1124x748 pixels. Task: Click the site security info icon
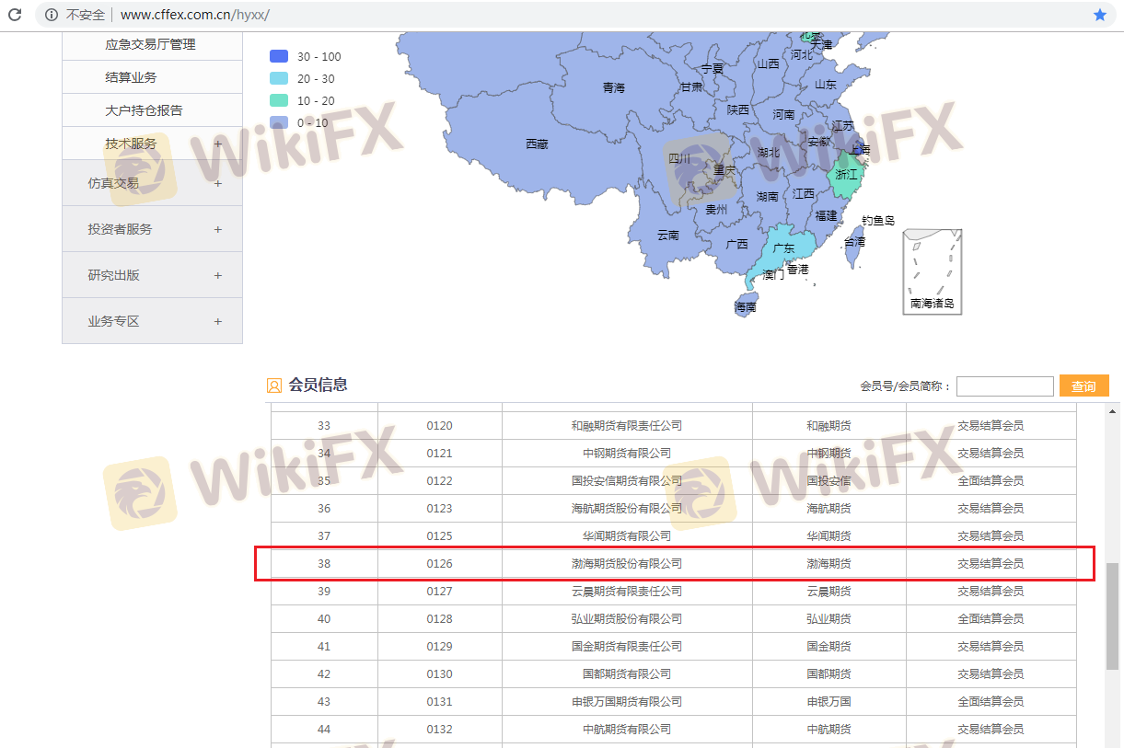point(52,15)
